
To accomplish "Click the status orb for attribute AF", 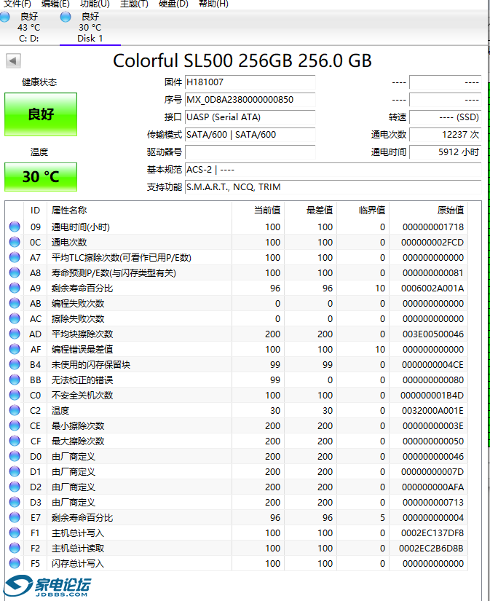I will coord(15,349).
